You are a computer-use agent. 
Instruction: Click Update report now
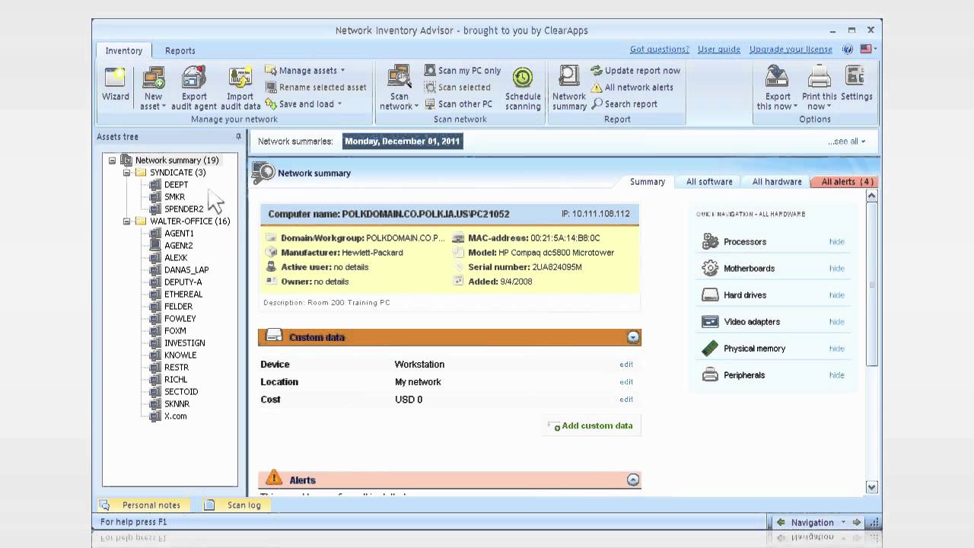point(636,70)
